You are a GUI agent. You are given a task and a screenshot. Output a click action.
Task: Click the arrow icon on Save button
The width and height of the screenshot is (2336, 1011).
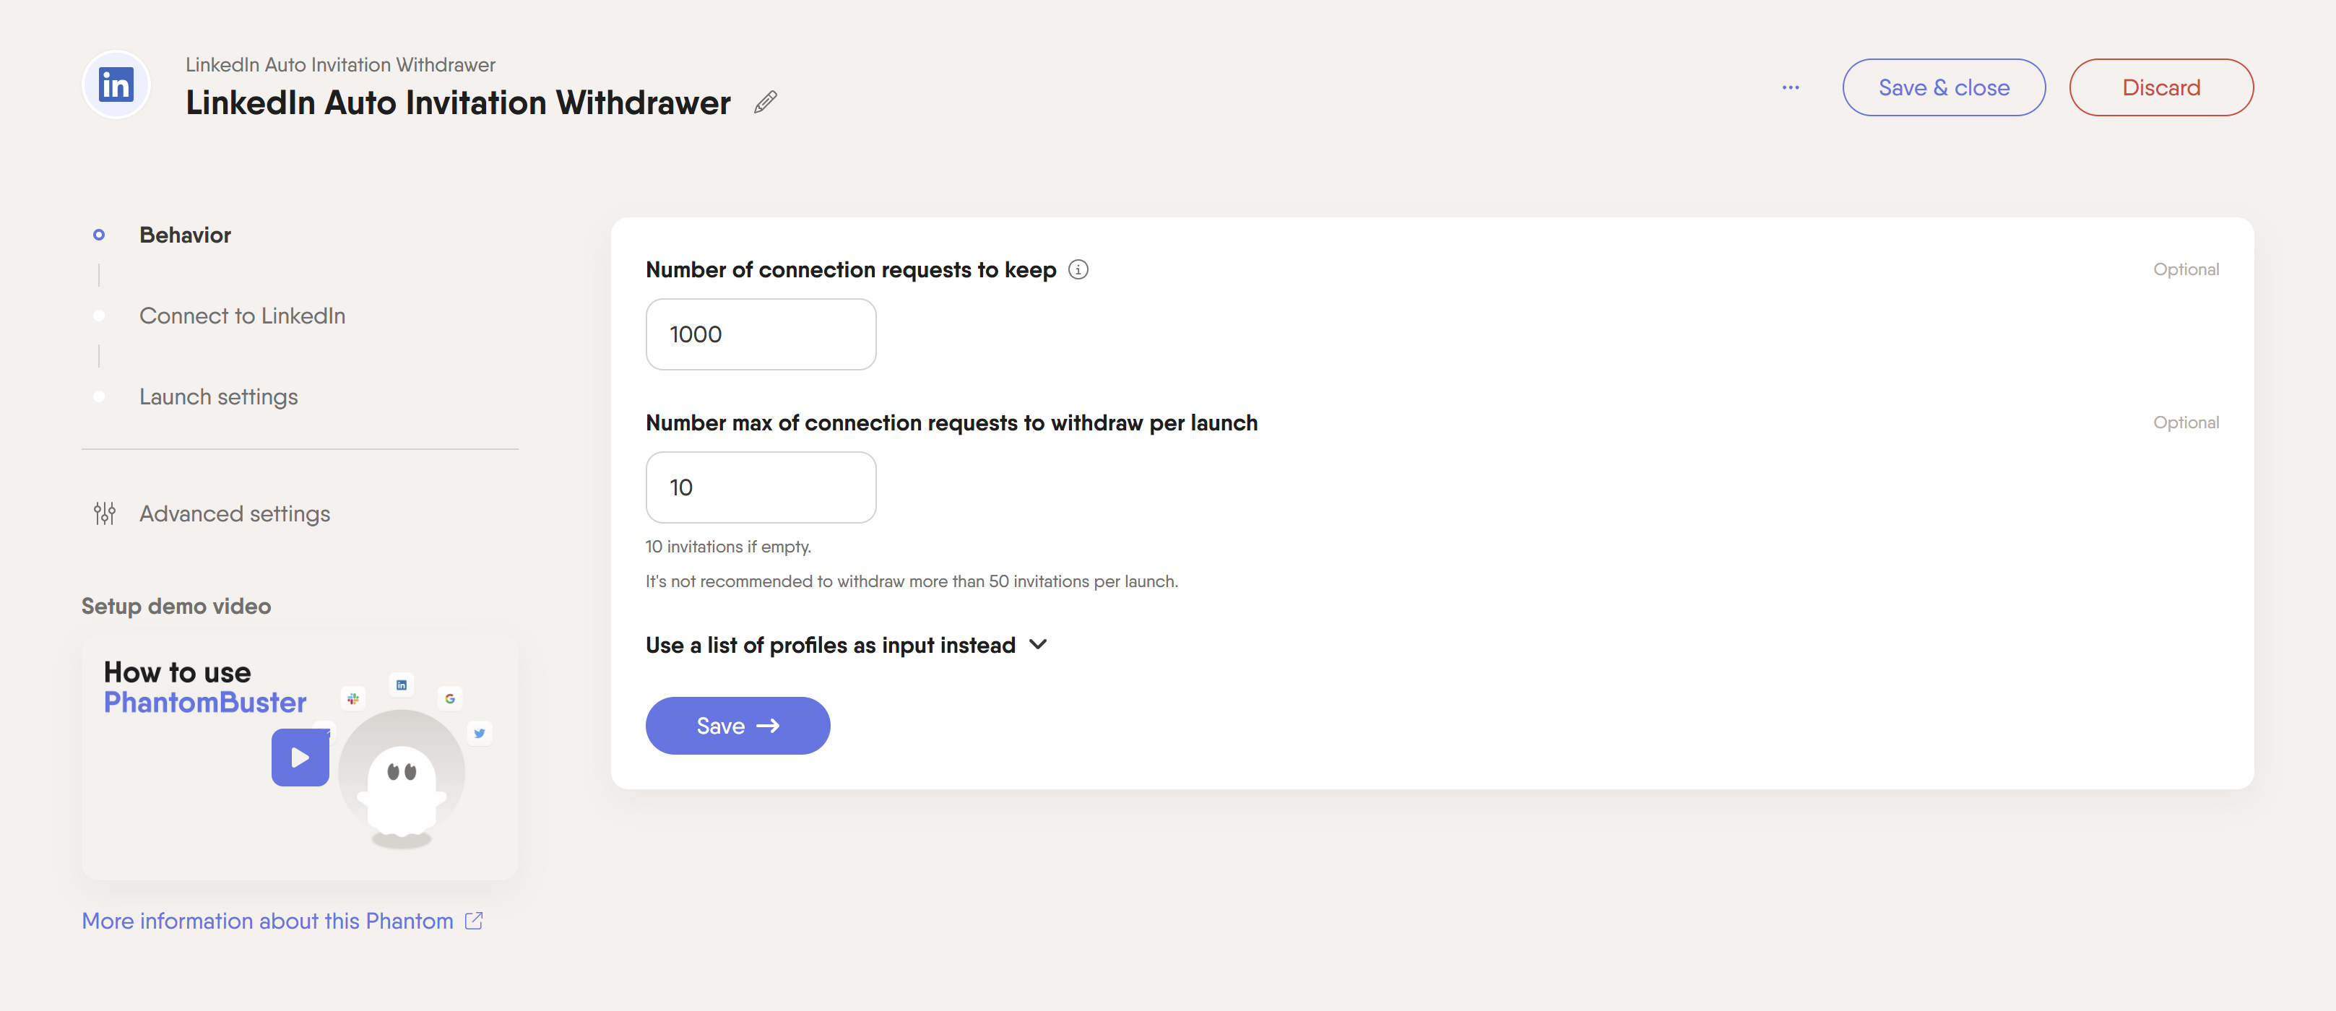[768, 725]
